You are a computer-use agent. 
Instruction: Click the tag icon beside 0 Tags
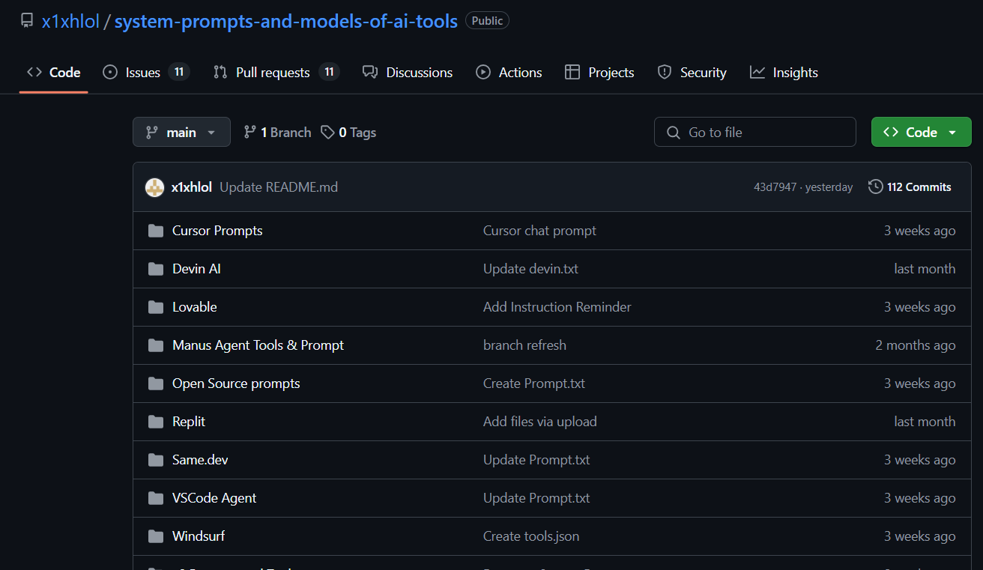[x=327, y=132]
